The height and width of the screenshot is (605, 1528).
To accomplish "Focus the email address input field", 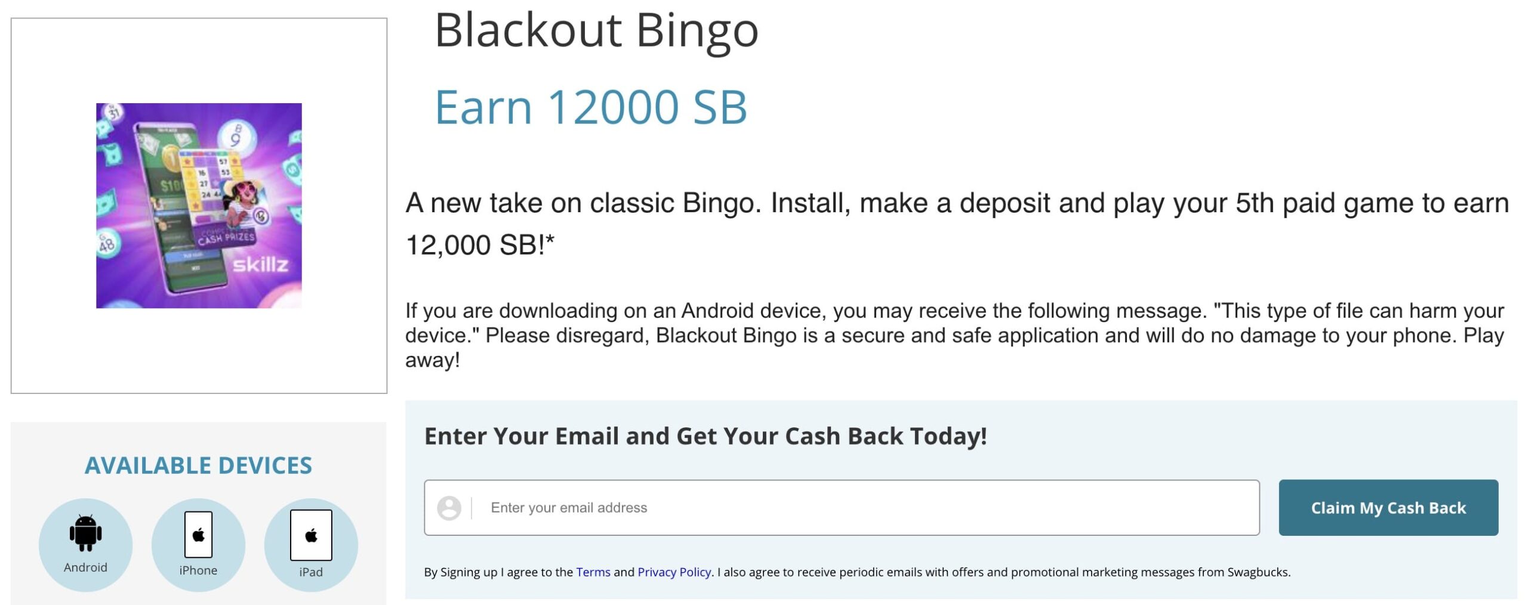I will (865, 508).
